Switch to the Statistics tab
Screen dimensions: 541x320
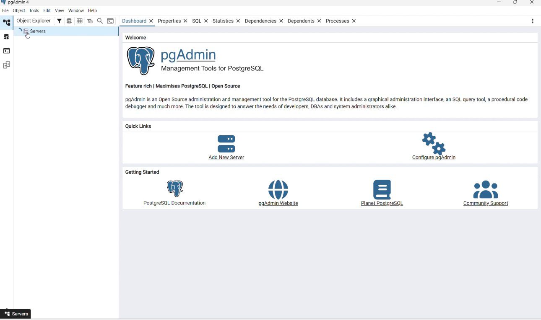[x=223, y=21]
